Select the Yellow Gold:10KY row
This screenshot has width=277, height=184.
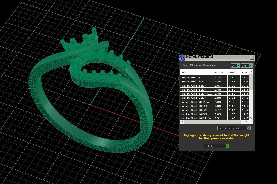(x=215, y=81)
